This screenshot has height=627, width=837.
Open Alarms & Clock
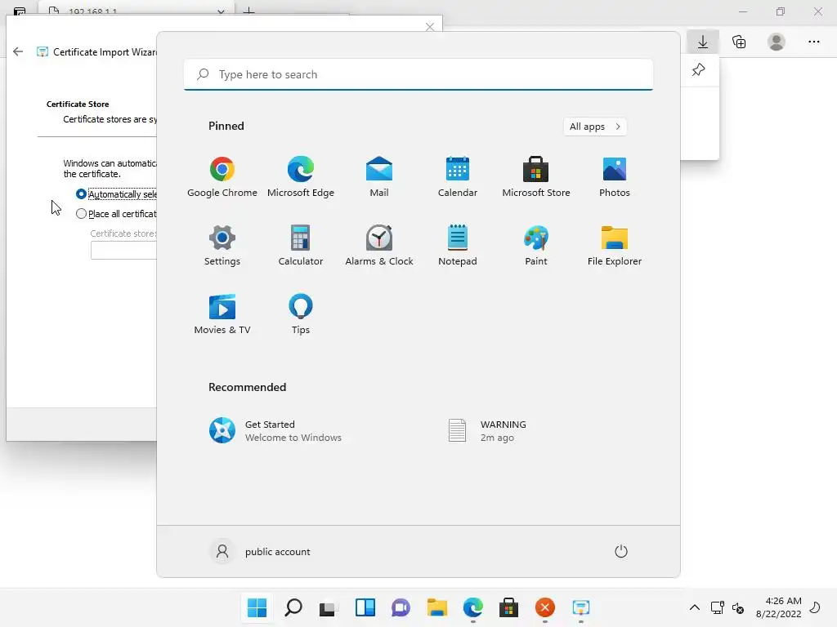[379, 246]
